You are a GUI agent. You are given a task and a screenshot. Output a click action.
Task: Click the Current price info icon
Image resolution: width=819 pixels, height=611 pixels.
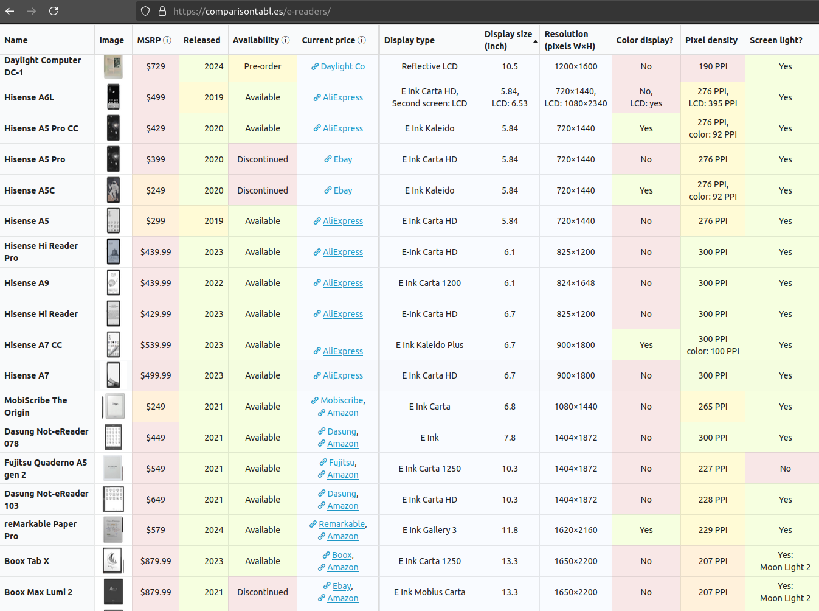(362, 40)
